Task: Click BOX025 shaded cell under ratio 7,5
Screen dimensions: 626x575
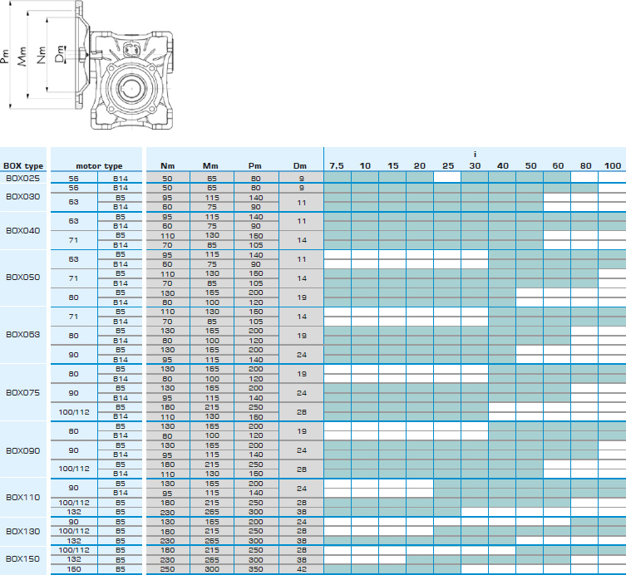Action: [337, 178]
